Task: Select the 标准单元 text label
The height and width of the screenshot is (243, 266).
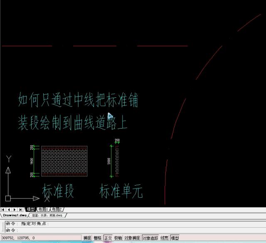Action: pyautogui.click(x=121, y=191)
